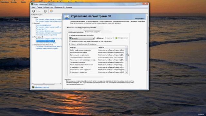
Task: Select the Сглаживание - FXAA row
Action: point(97,67)
